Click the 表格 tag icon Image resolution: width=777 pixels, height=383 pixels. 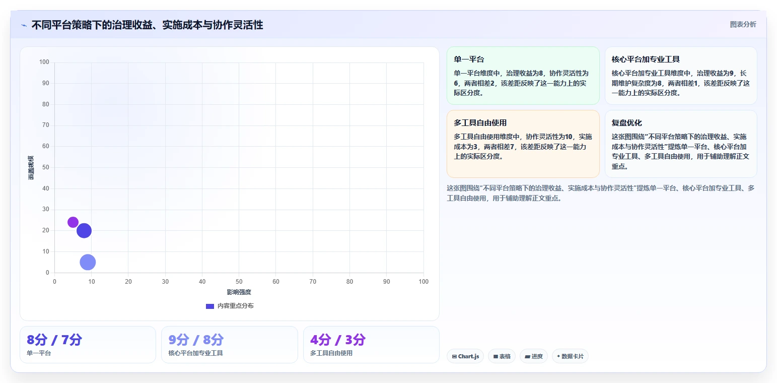(496, 356)
